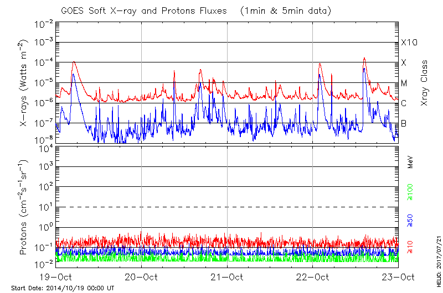Click the 'Start Date: 2014/10/19 00:00 UT' text
The width and height of the screenshot is (443, 293).
63,288
